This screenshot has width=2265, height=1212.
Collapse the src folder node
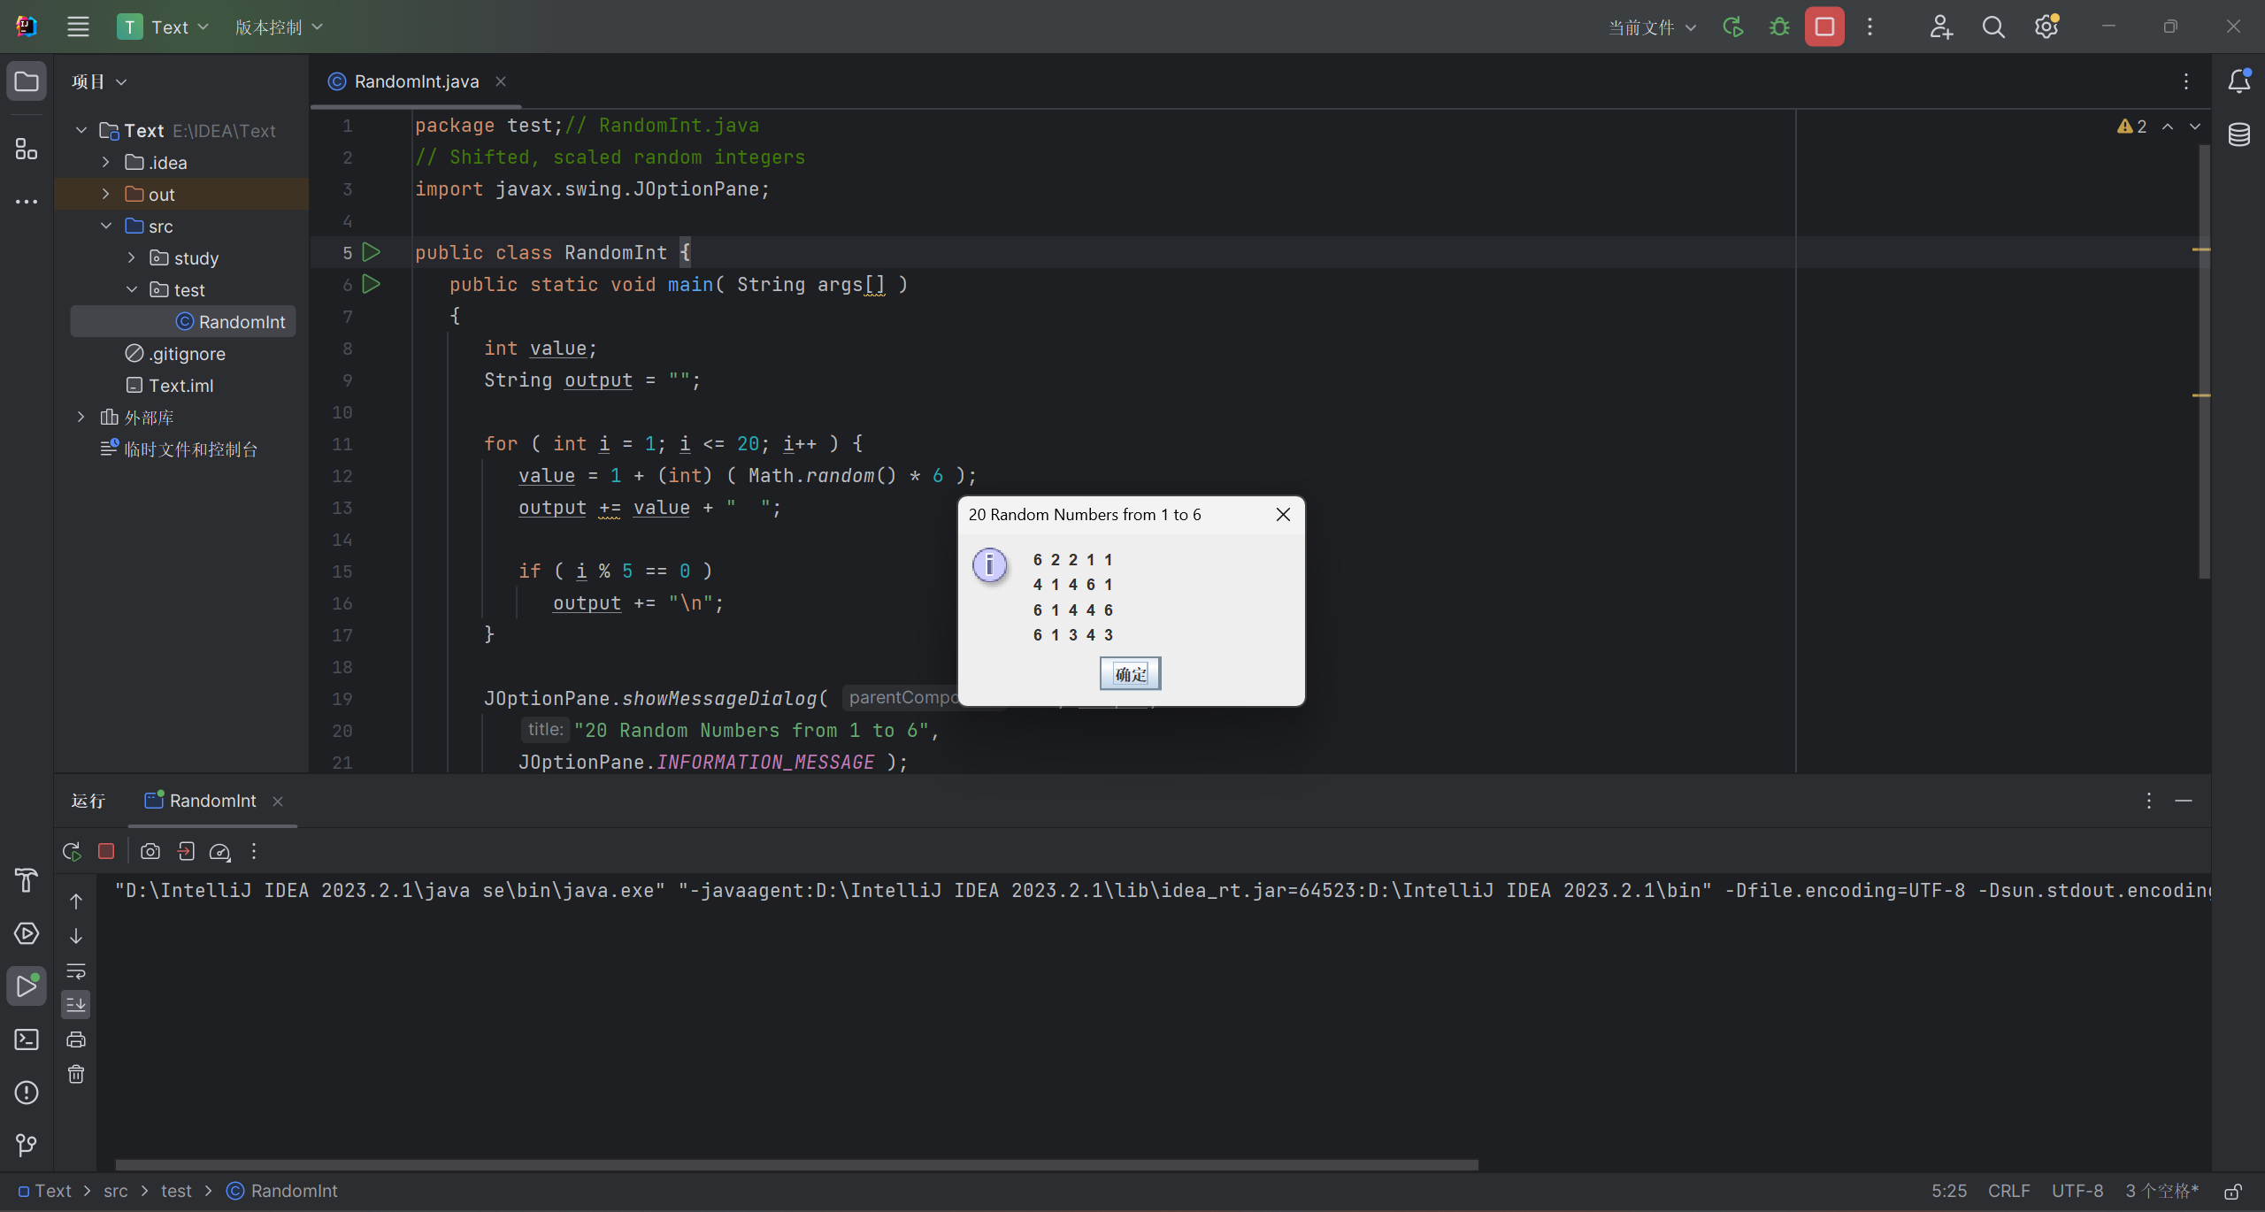106,226
